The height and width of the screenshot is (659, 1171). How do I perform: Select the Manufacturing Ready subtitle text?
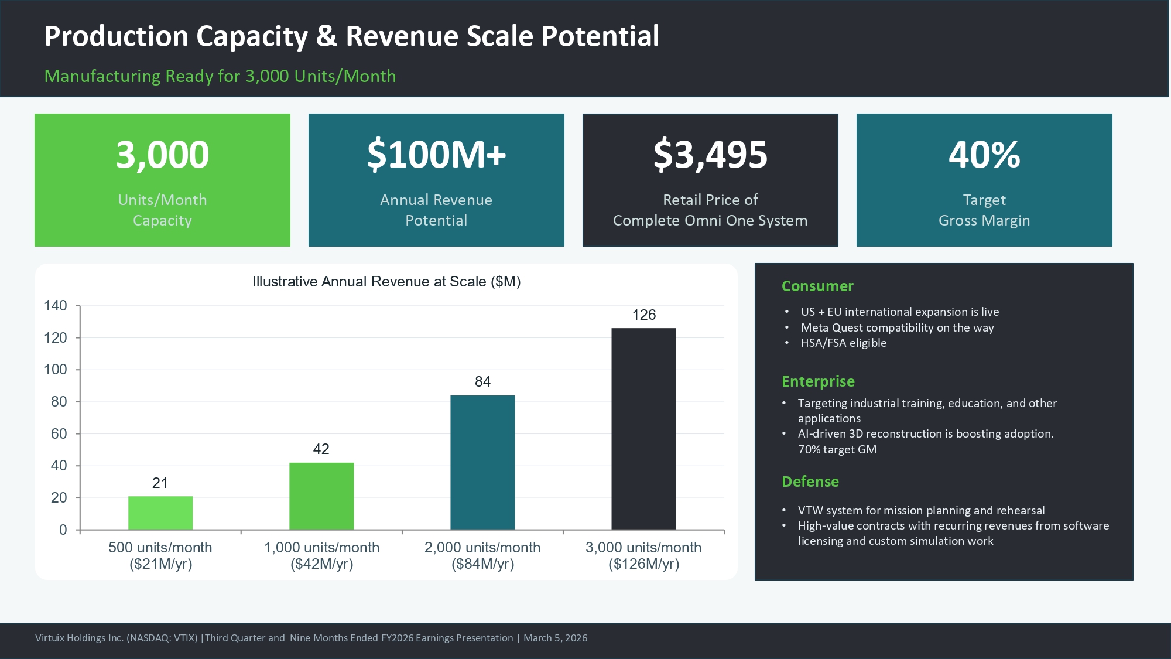220,76
